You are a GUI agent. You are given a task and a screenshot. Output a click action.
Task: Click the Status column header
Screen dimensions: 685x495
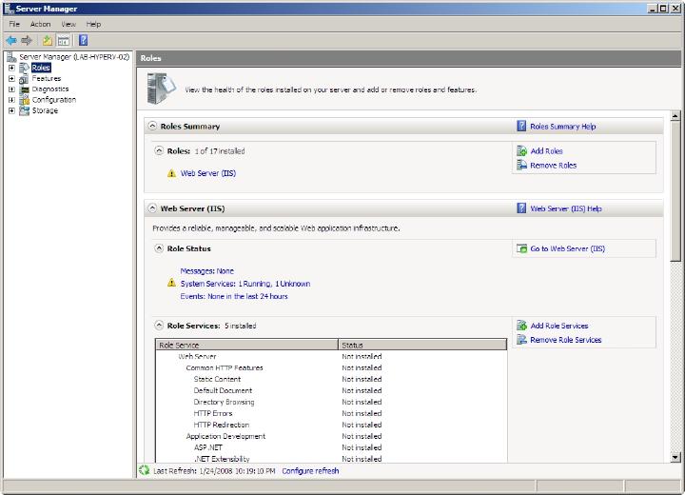tap(422, 345)
